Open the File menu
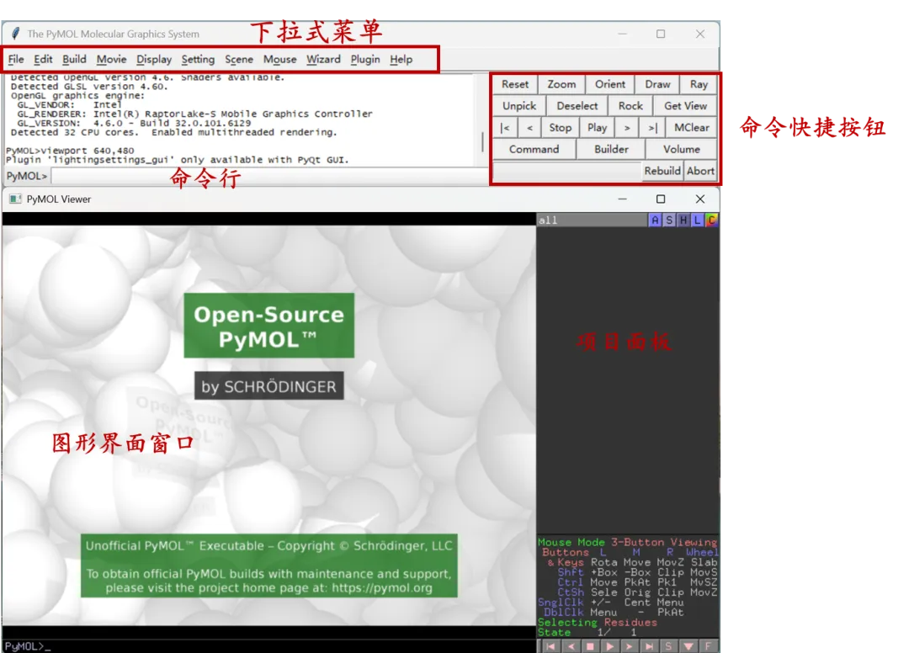 coord(16,59)
